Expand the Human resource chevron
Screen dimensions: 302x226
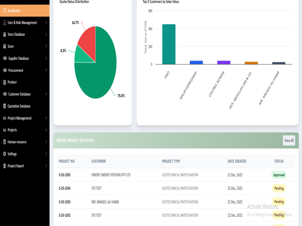[46, 142]
